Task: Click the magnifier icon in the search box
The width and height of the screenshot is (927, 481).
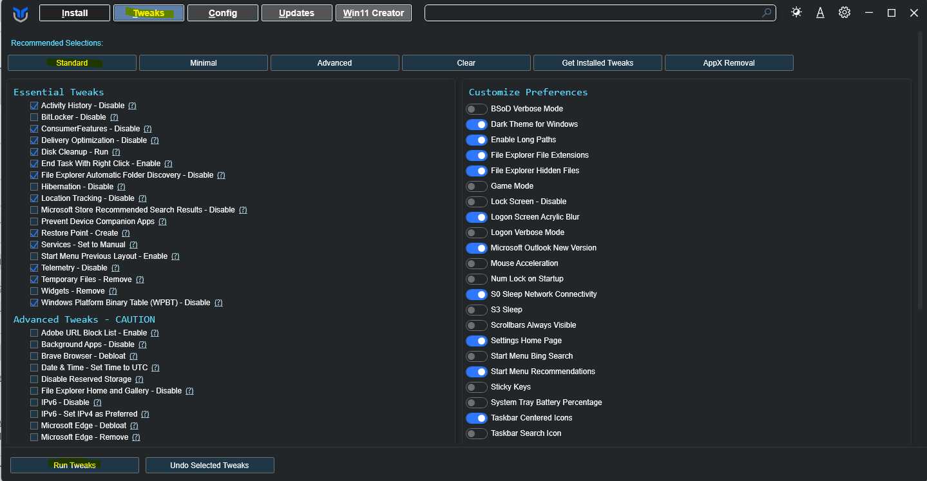Action: tap(767, 13)
